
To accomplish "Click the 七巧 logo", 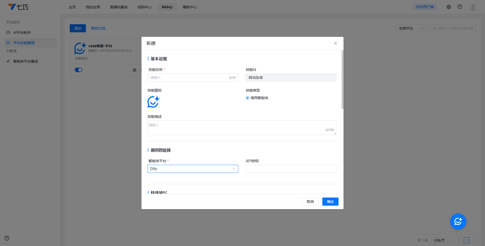I will (x=18, y=7).
